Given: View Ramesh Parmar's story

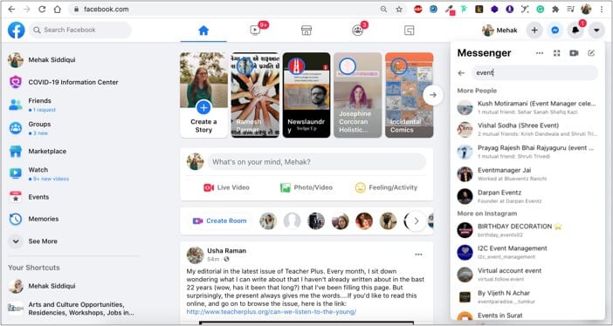Looking at the screenshot, I should pyautogui.click(x=255, y=95).
